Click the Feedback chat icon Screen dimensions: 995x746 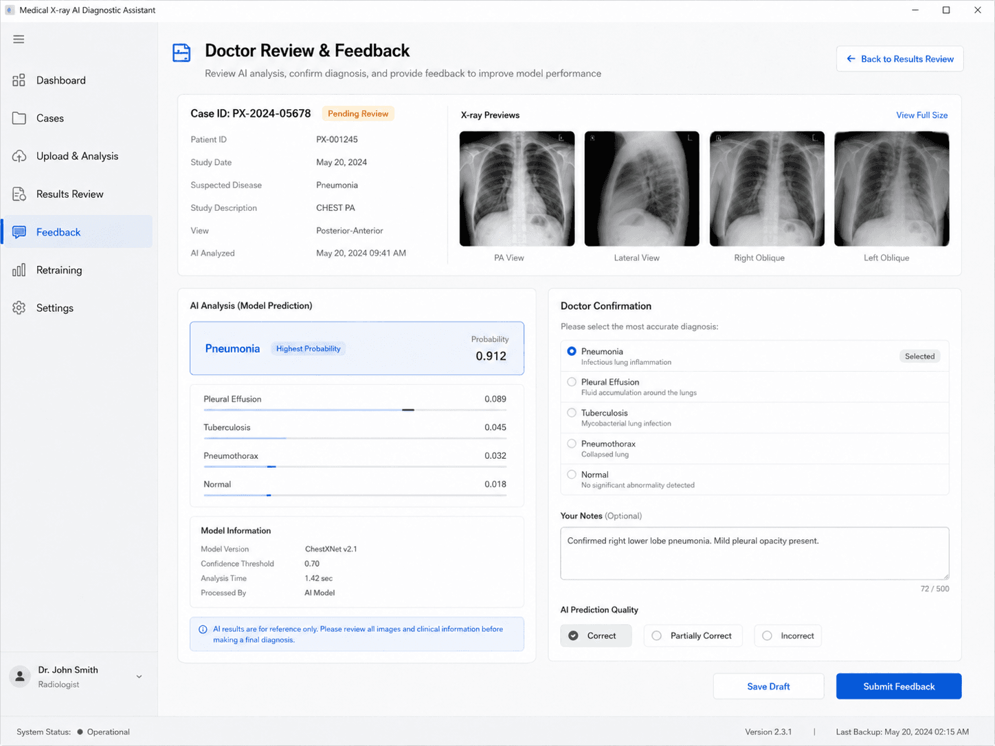pos(19,232)
